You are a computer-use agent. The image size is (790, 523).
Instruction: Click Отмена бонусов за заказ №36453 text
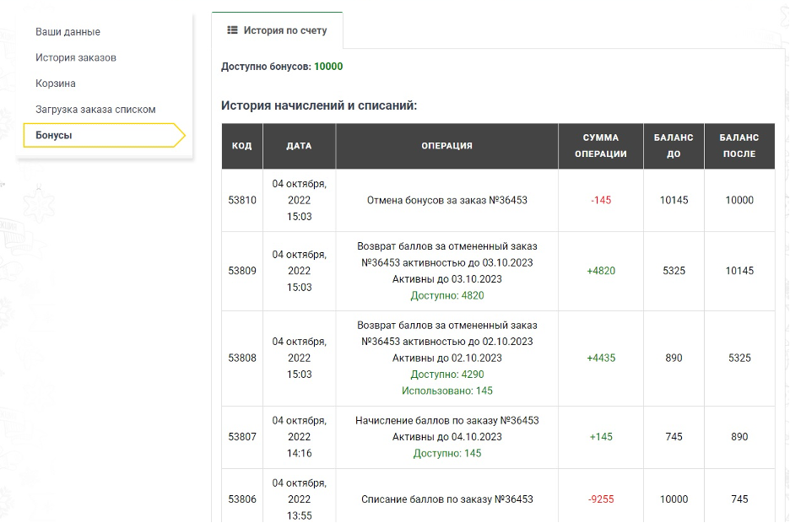click(x=446, y=200)
